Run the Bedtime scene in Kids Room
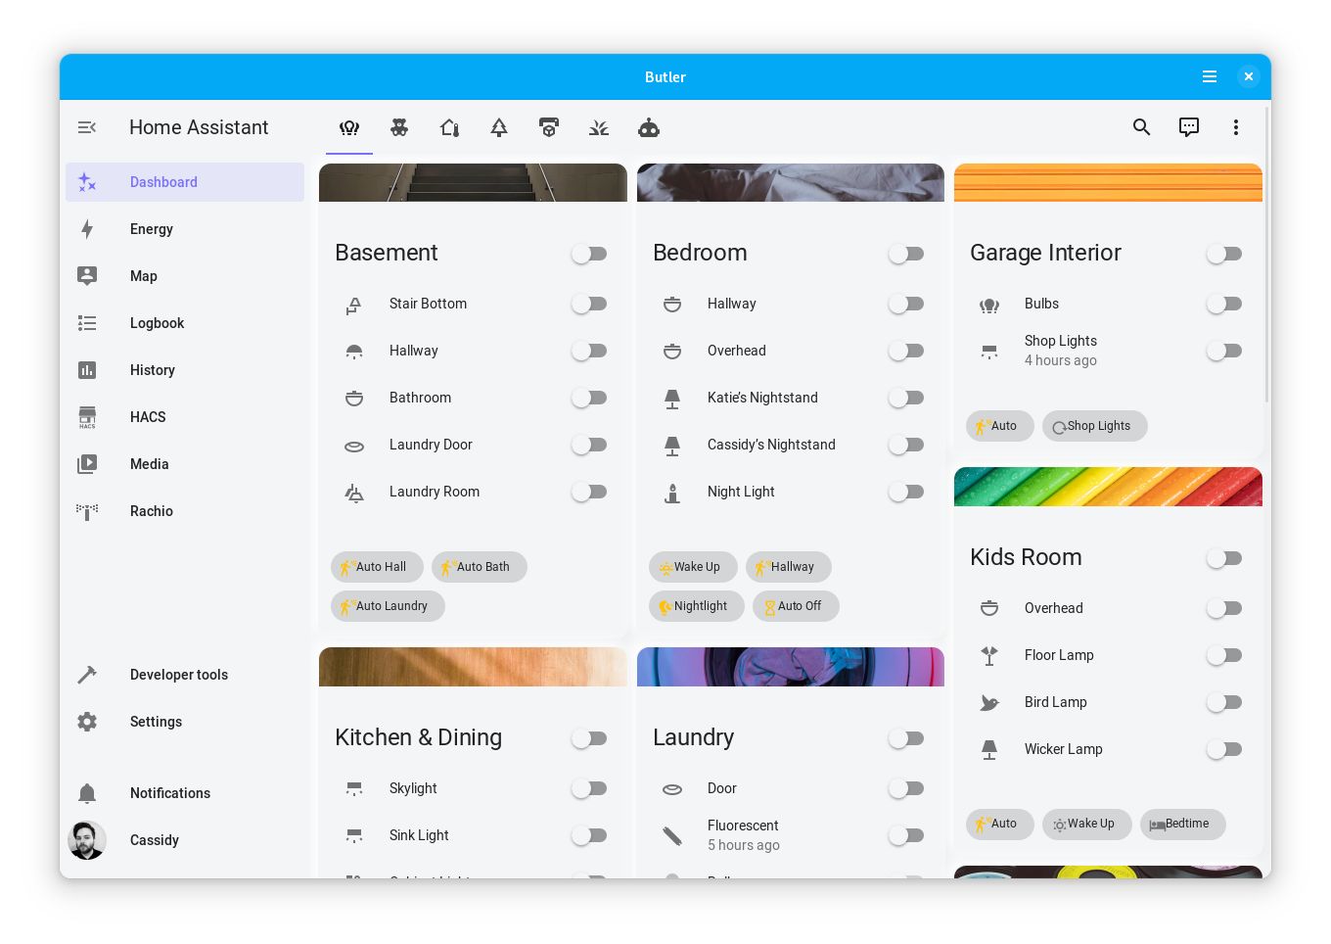 (x=1182, y=824)
